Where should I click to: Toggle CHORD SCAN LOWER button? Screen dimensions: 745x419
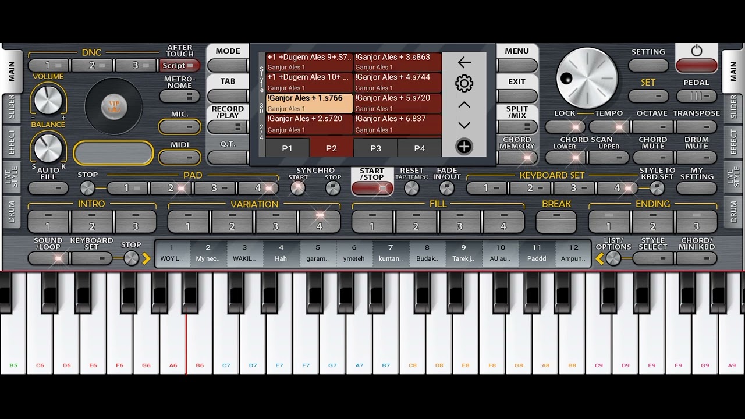565,157
